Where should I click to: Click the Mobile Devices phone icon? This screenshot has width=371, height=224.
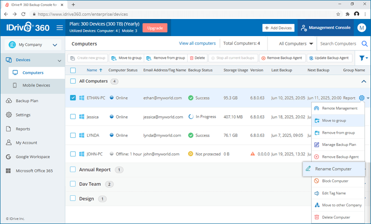15,85
